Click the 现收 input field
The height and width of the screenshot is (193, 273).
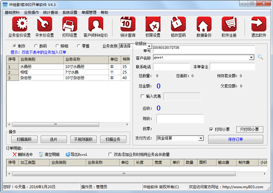coord(180,119)
